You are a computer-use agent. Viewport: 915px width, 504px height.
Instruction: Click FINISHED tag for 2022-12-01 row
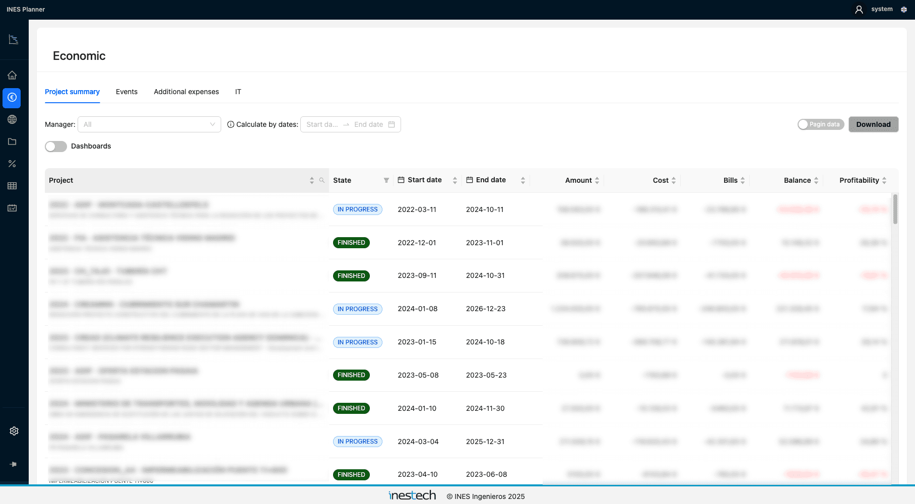[x=351, y=243]
